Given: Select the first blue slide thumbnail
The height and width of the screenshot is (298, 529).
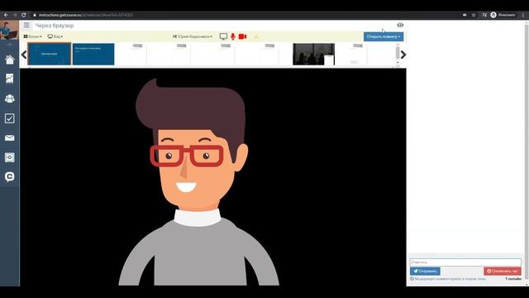Looking at the screenshot, I should click(50, 54).
